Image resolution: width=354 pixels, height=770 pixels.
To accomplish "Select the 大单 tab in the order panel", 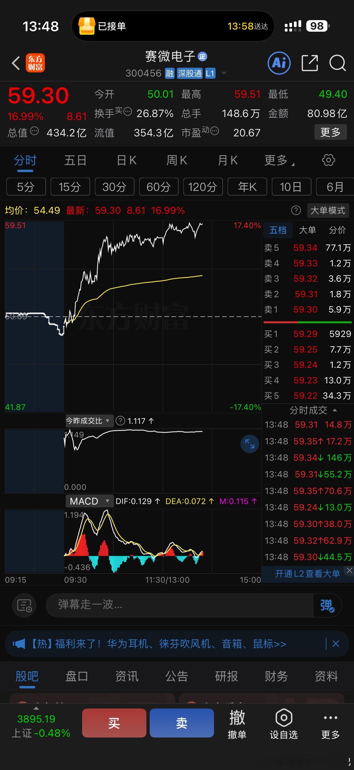I will [307, 230].
